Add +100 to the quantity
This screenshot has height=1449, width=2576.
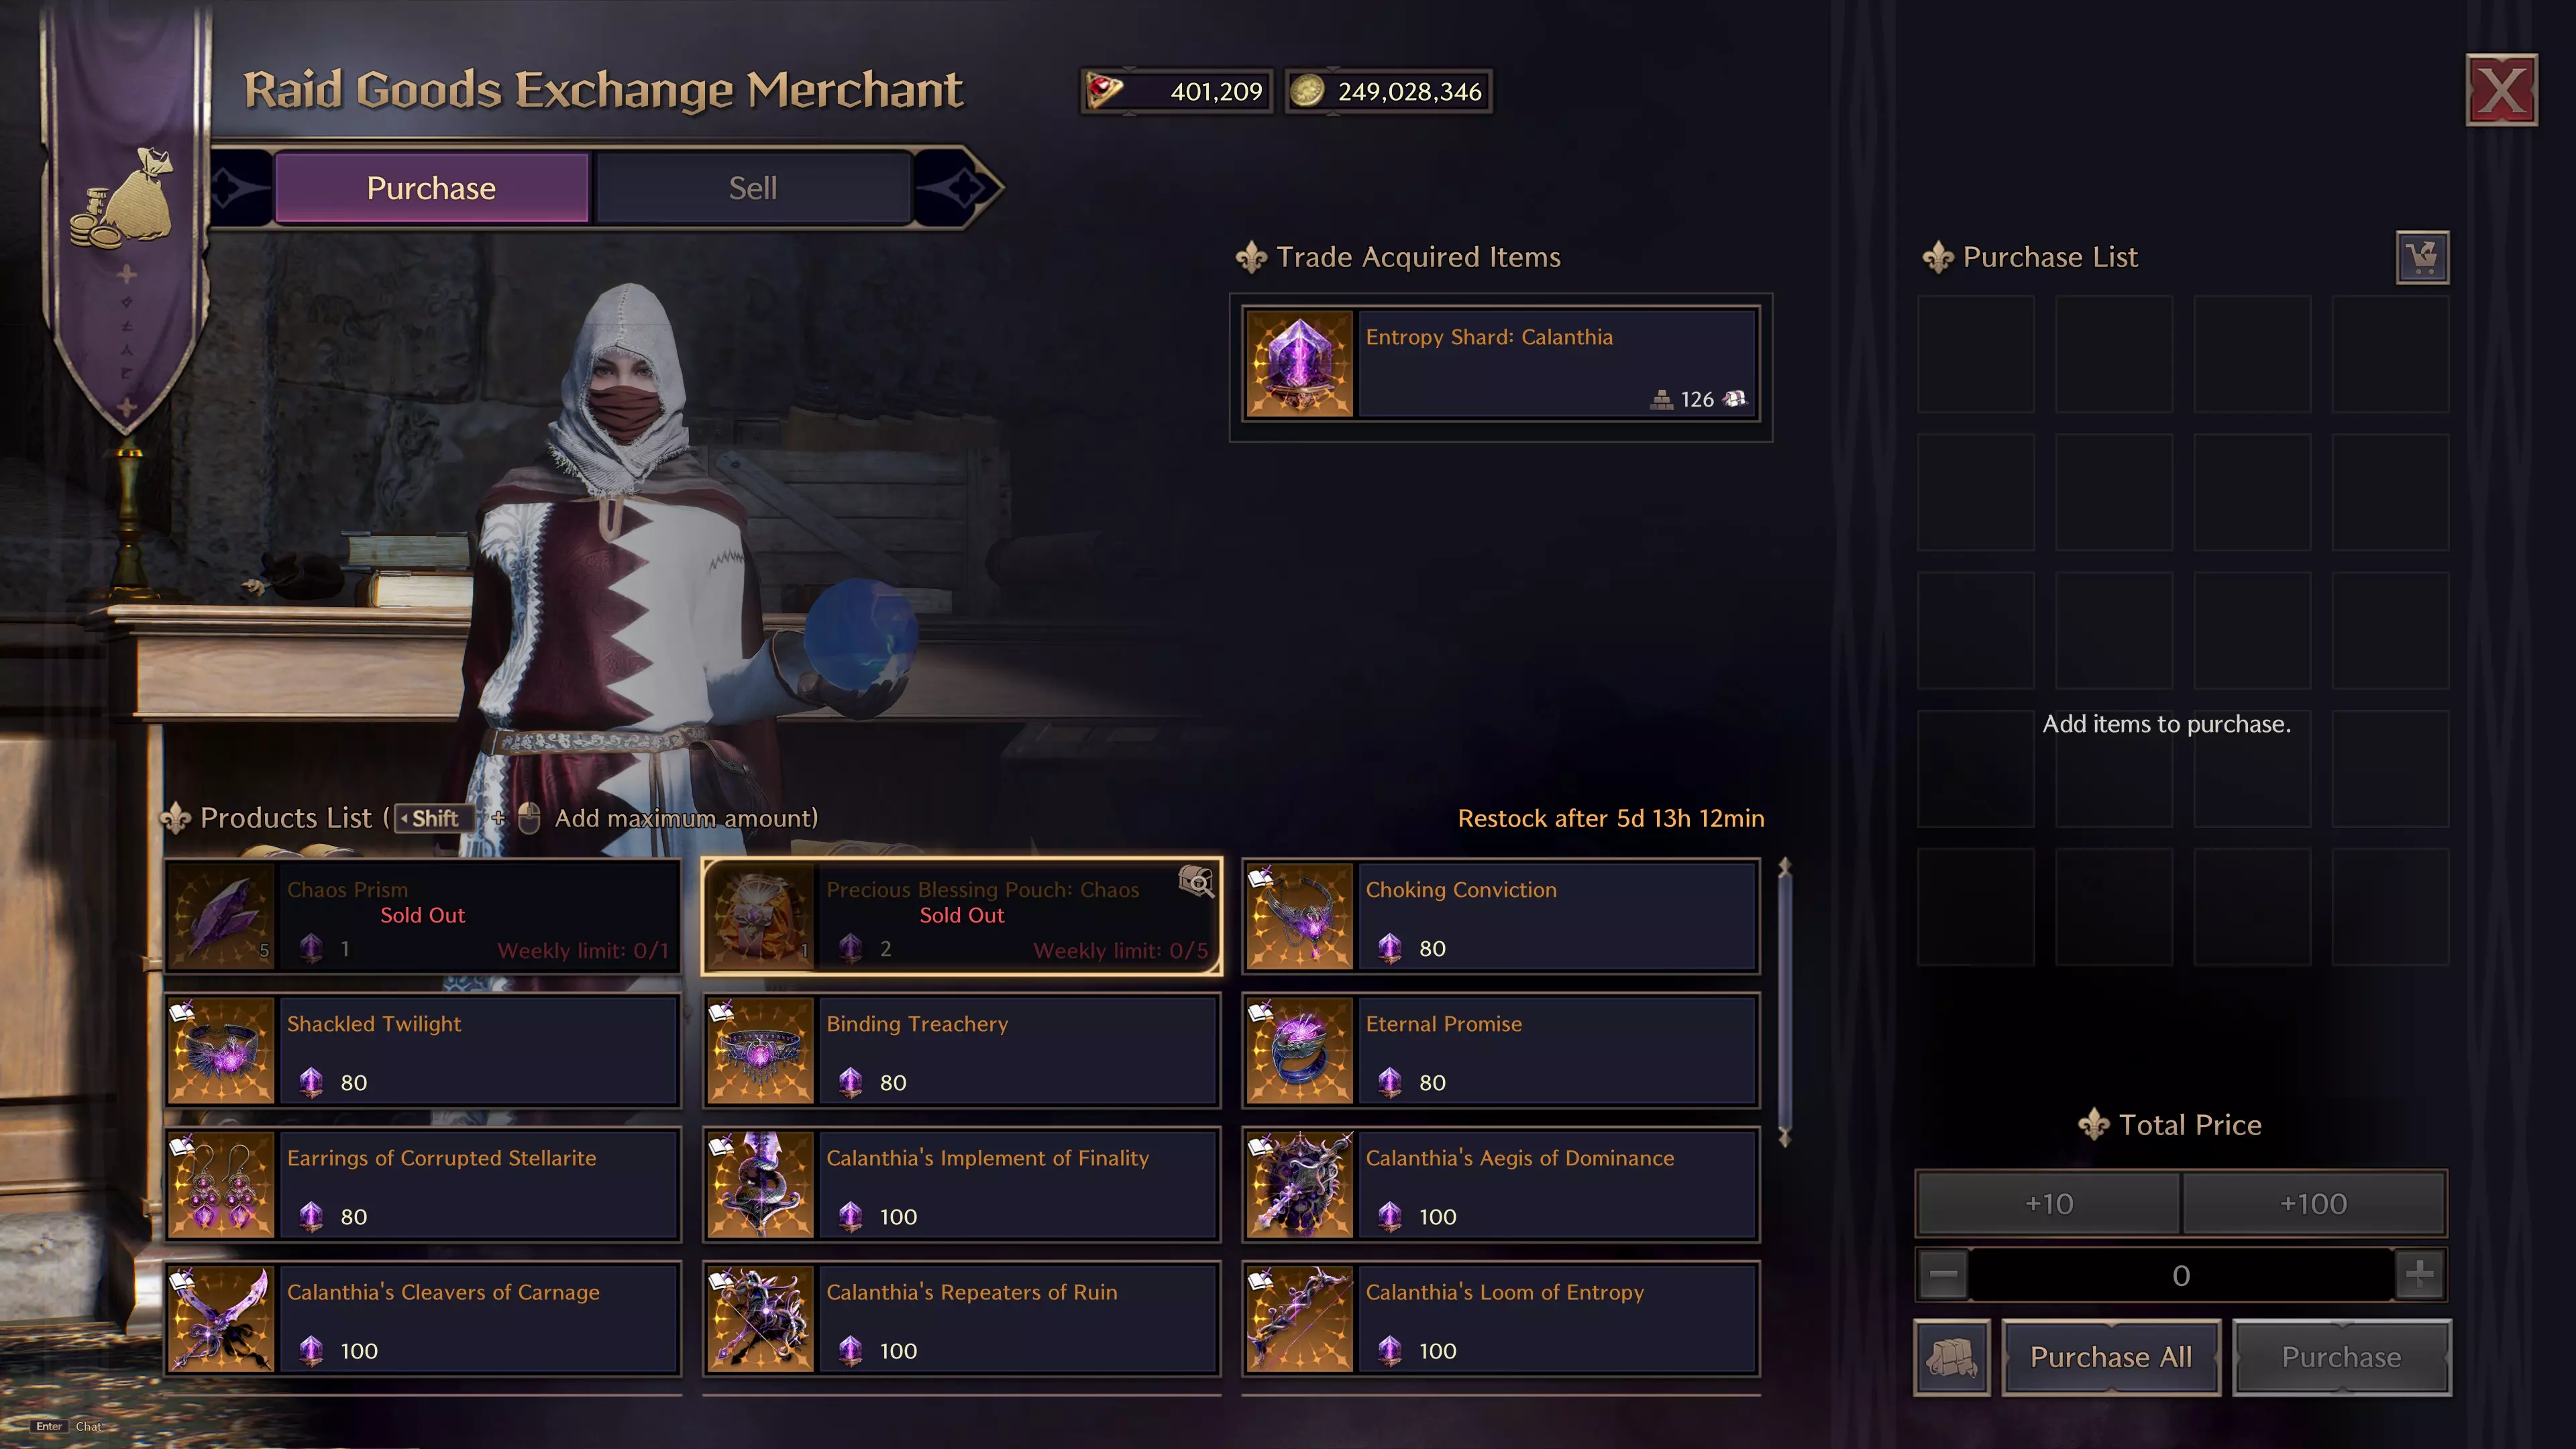[x=2313, y=1203]
